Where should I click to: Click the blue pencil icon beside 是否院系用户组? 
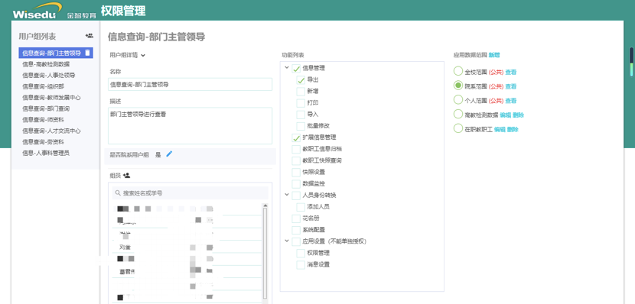point(169,154)
